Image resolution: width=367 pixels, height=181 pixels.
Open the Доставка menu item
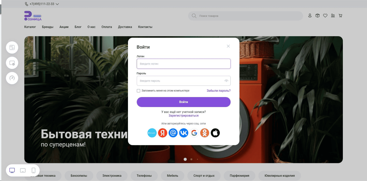coord(125,27)
